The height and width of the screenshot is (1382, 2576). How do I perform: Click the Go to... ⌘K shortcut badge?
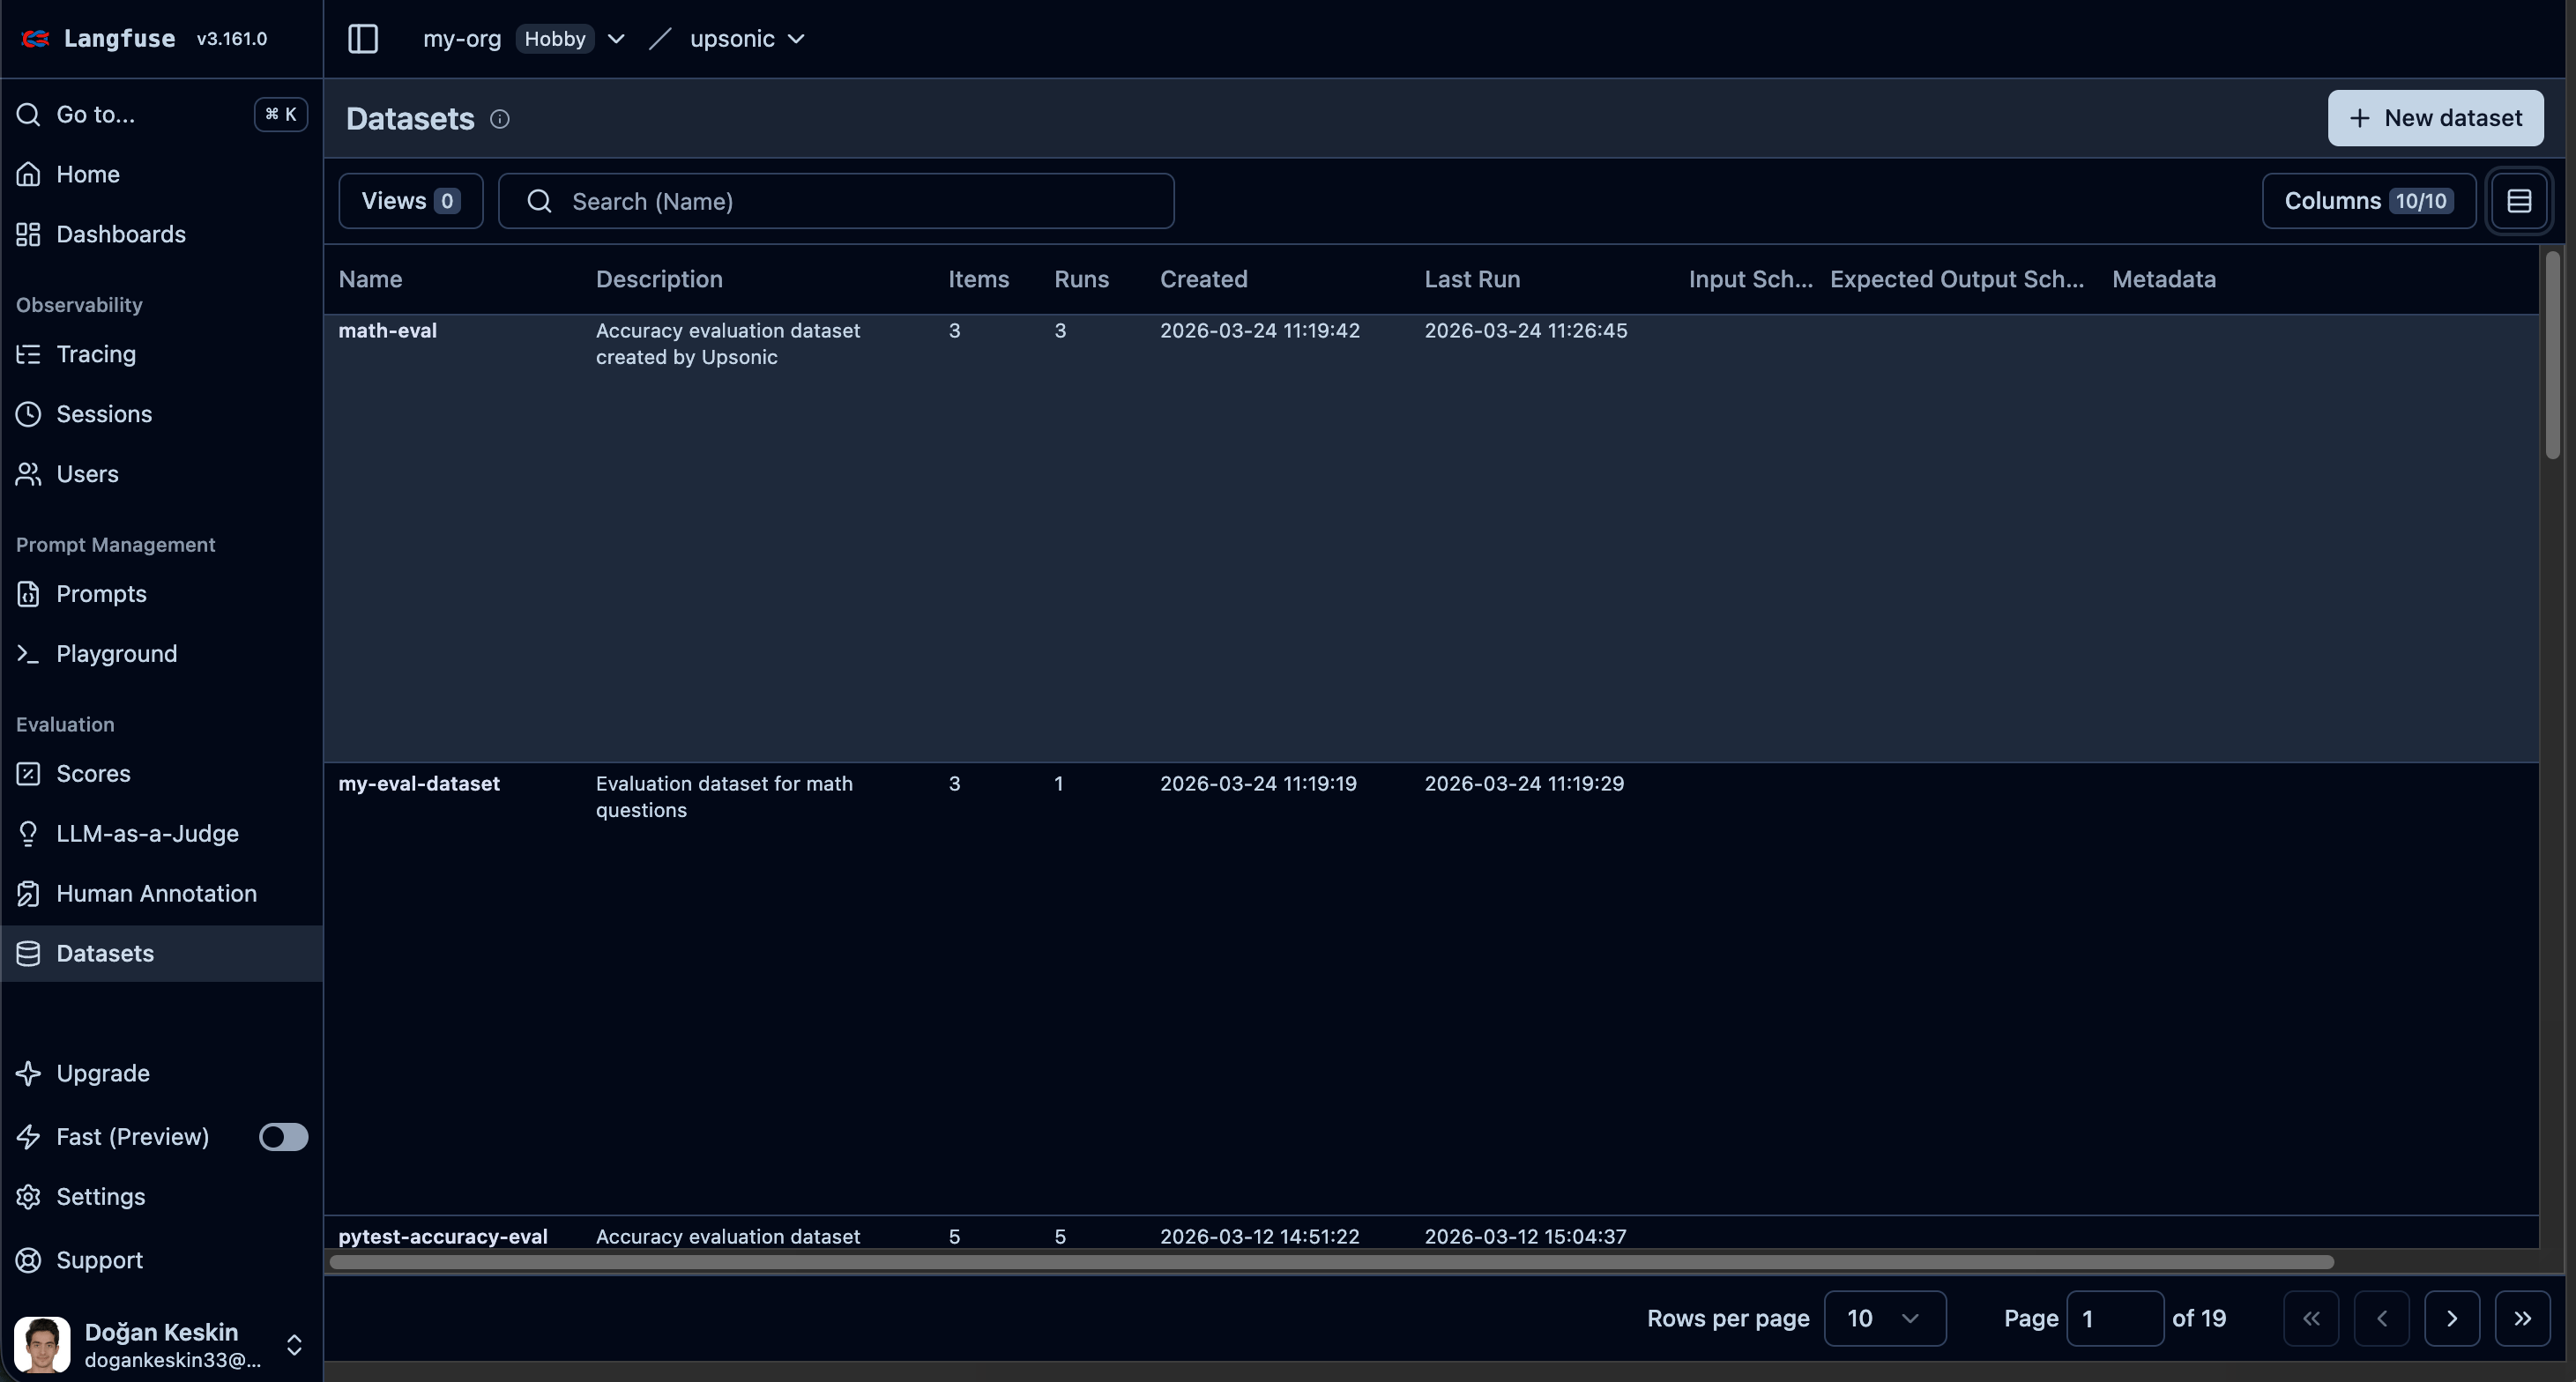click(281, 114)
